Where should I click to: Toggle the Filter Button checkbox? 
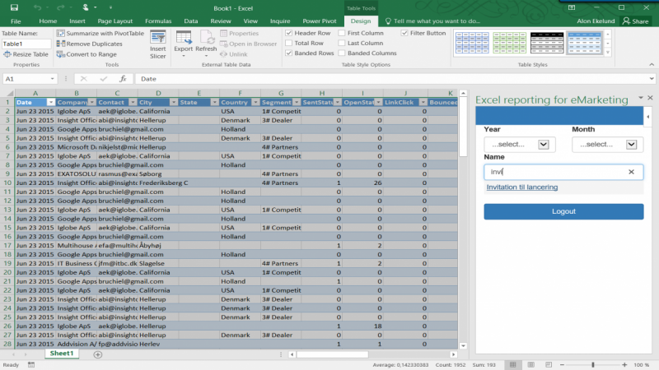404,33
